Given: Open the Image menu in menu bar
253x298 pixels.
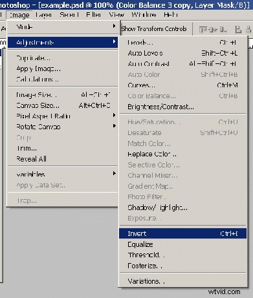Looking at the screenshot, I should pyautogui.click(x=19, y=15).
